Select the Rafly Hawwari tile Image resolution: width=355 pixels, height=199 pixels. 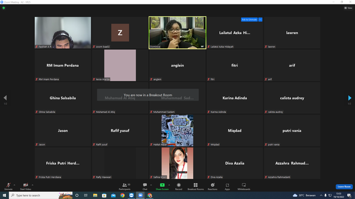click(x=120, y=163)
